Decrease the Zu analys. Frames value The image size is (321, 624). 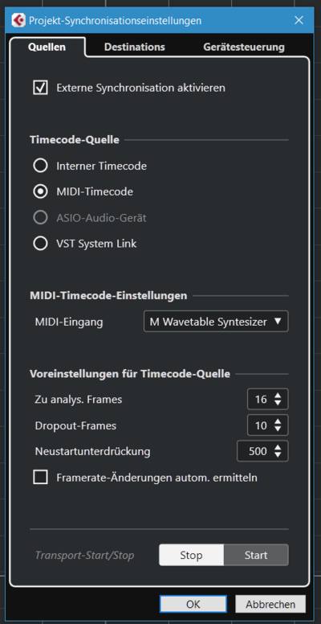(278, 403)
